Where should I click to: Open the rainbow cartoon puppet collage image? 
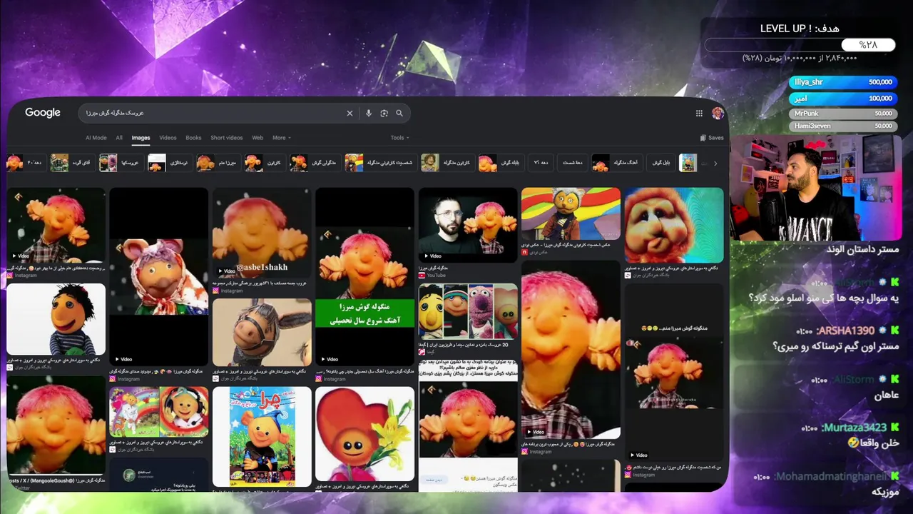159,411
